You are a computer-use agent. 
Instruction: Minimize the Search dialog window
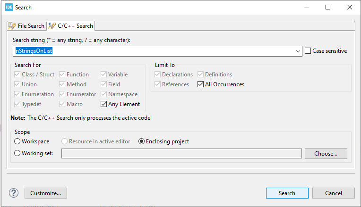[x=307, y=8]
